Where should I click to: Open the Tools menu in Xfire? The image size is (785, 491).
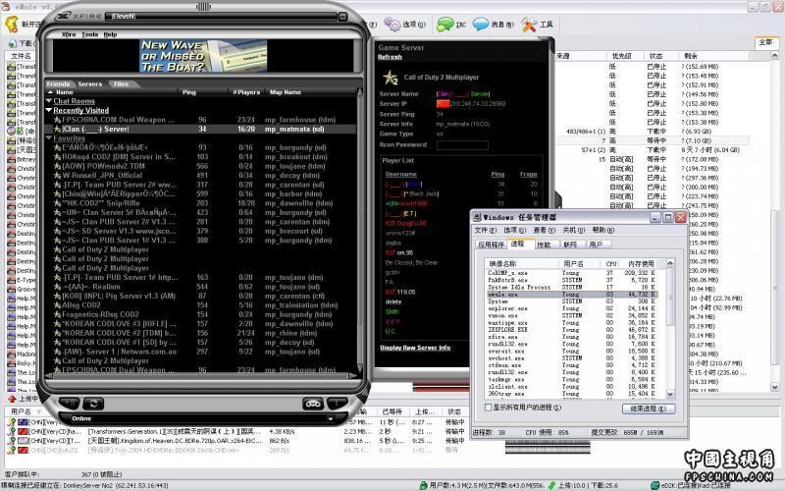click(90, 34)
